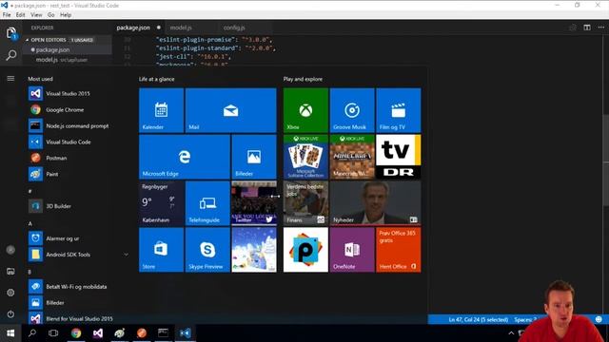Open the Xbox tile
The image size is (609, 342).
coord(305,110)
